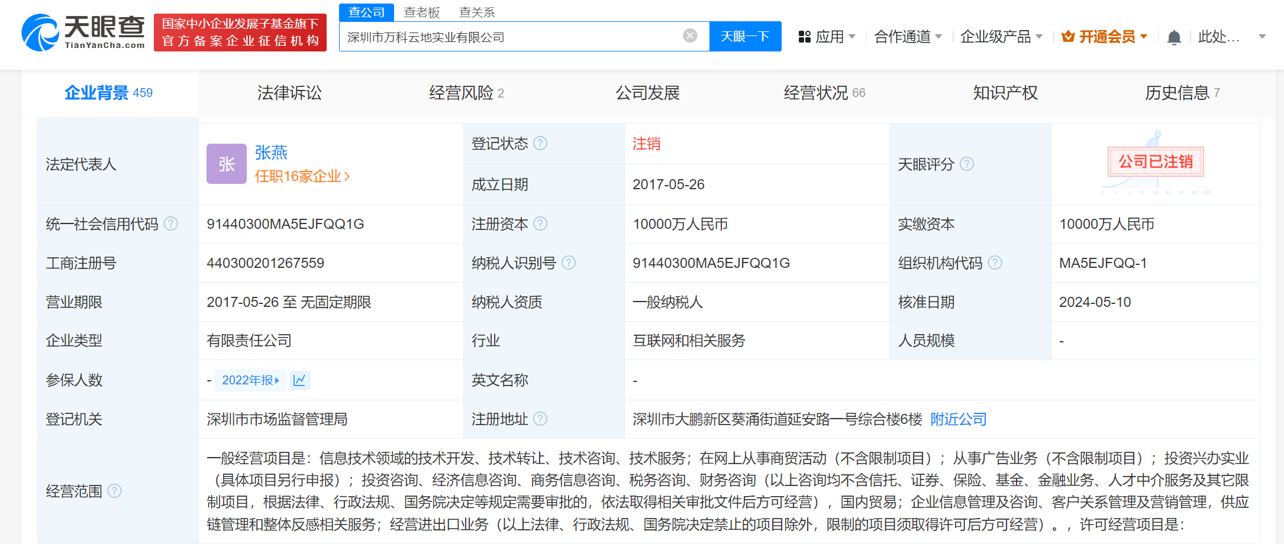Expand the 合作通道 menu
Screen dimensions: 1284x544
pos(904,36)
